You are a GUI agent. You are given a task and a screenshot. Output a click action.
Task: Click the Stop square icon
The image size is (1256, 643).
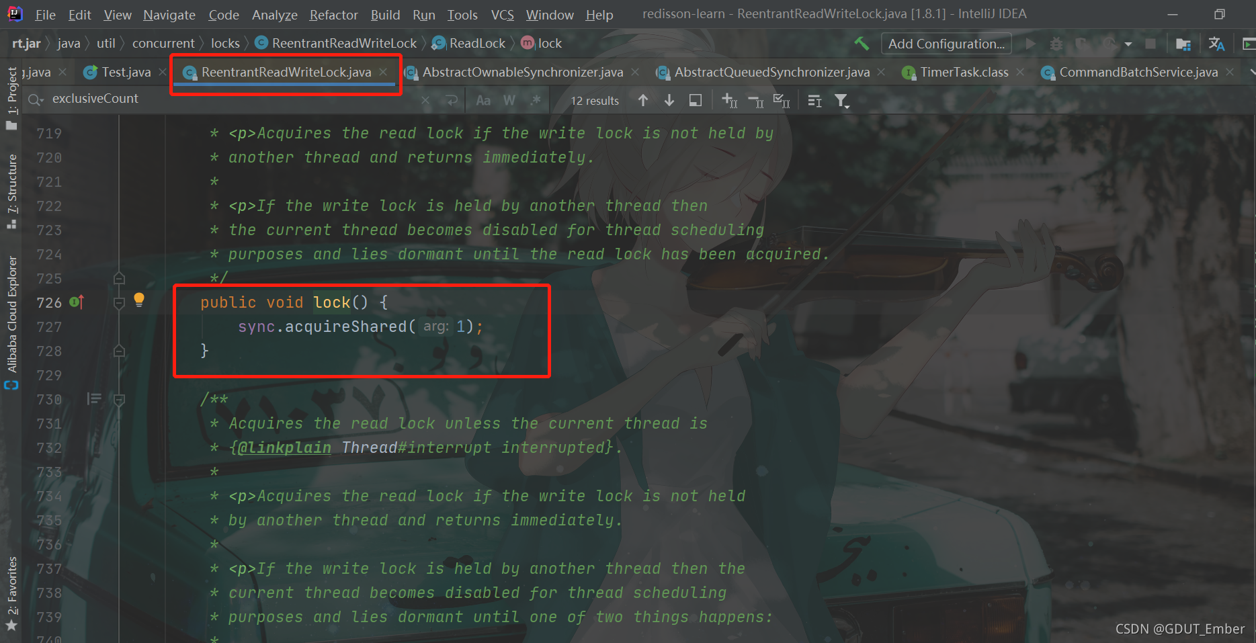point(1150,44)
